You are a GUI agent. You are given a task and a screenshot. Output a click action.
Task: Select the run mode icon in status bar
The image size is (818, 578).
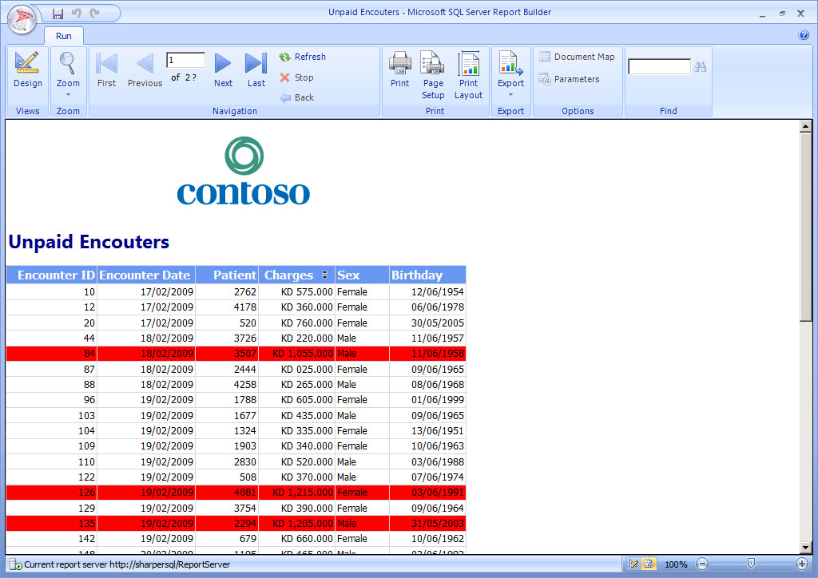click(649, 564)
